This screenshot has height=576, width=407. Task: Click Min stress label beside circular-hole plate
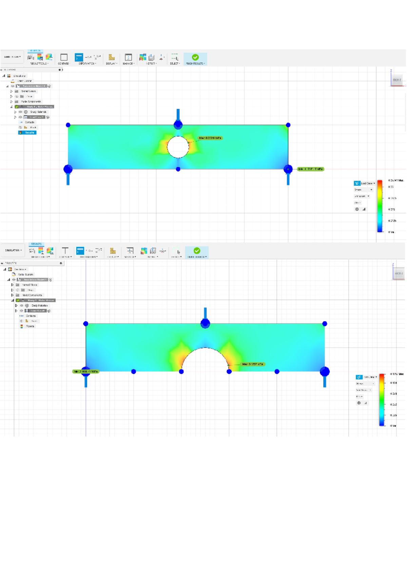pos(311,169)
